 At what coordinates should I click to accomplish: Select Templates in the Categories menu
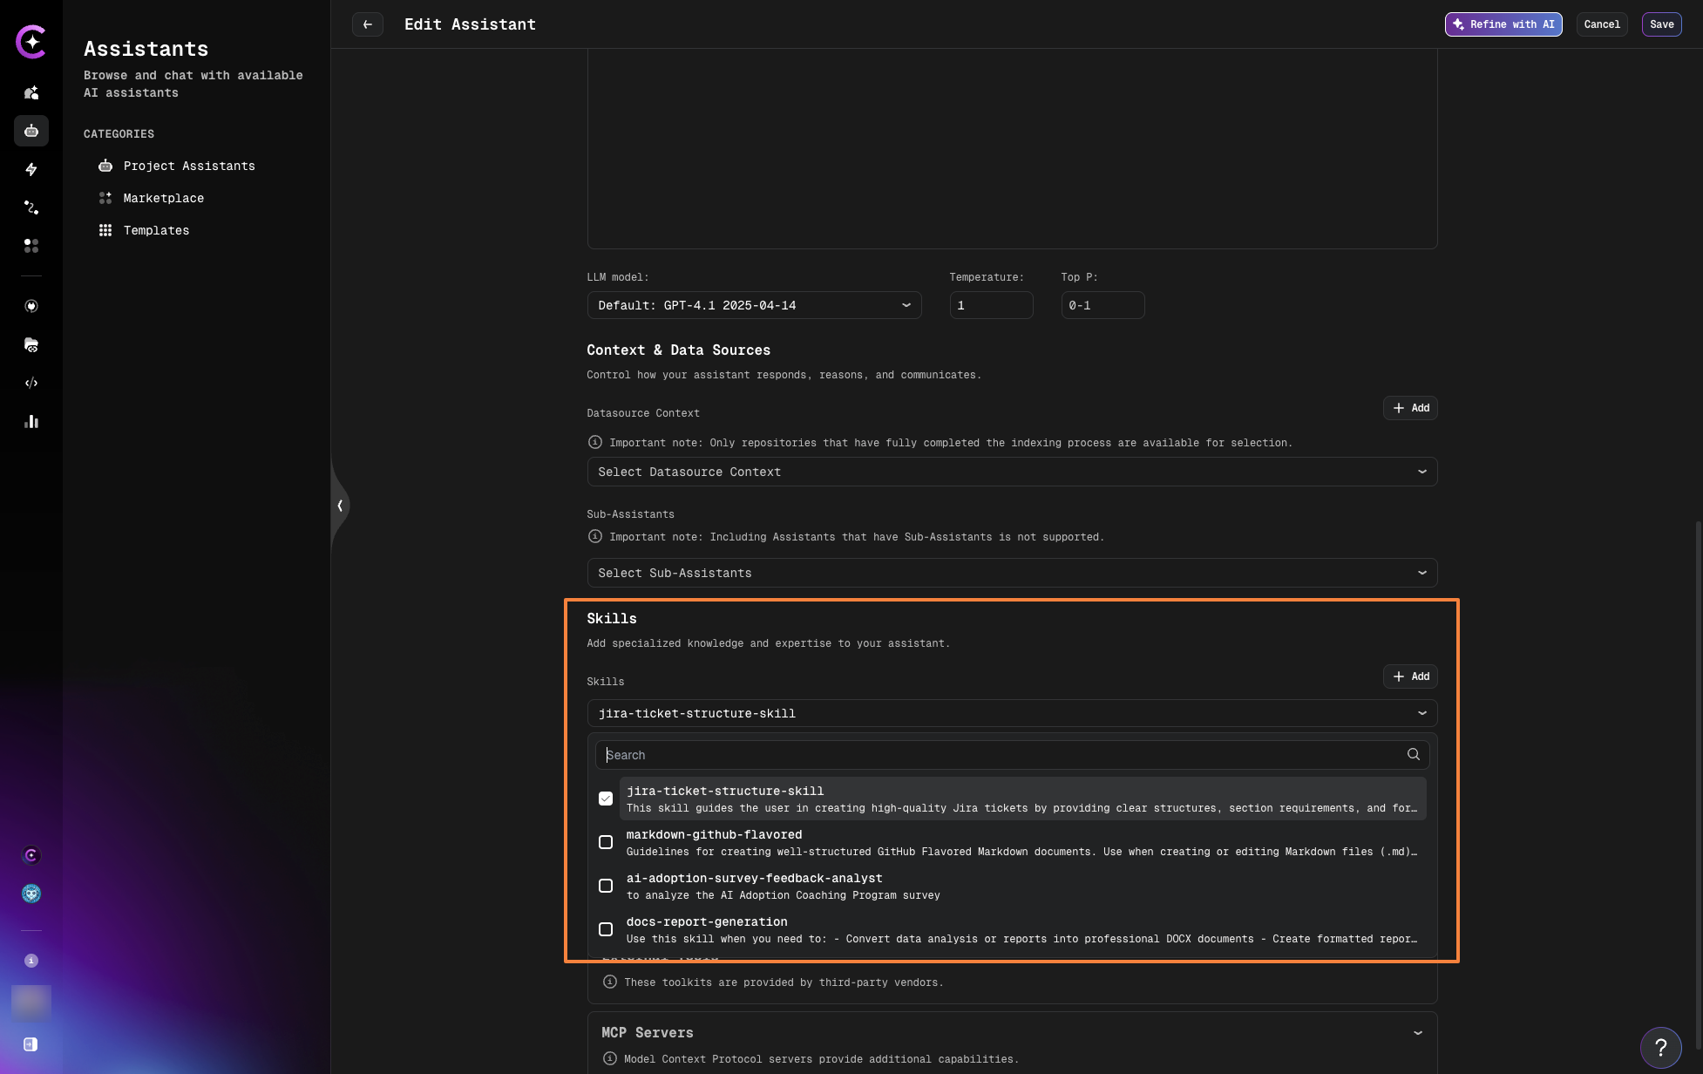(156, 230)
